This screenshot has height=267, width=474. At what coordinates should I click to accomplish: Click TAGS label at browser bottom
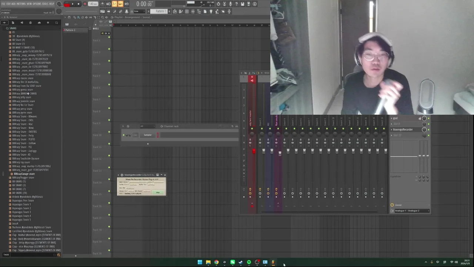6,255
